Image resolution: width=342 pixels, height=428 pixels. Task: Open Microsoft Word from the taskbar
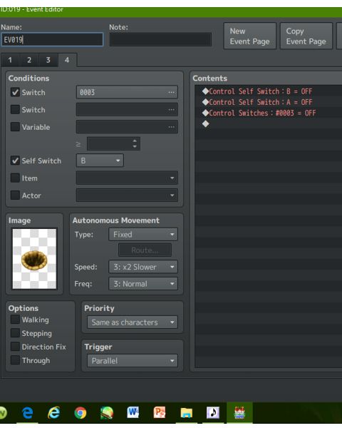coord(133,412)
